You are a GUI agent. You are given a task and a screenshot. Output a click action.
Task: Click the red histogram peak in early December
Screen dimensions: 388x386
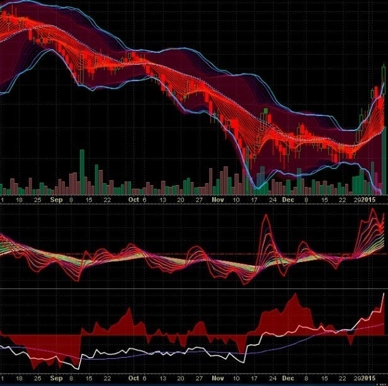tap(294, 296)
